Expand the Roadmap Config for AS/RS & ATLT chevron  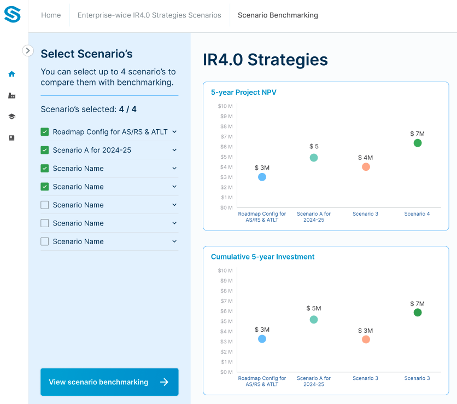pos(174,132)
